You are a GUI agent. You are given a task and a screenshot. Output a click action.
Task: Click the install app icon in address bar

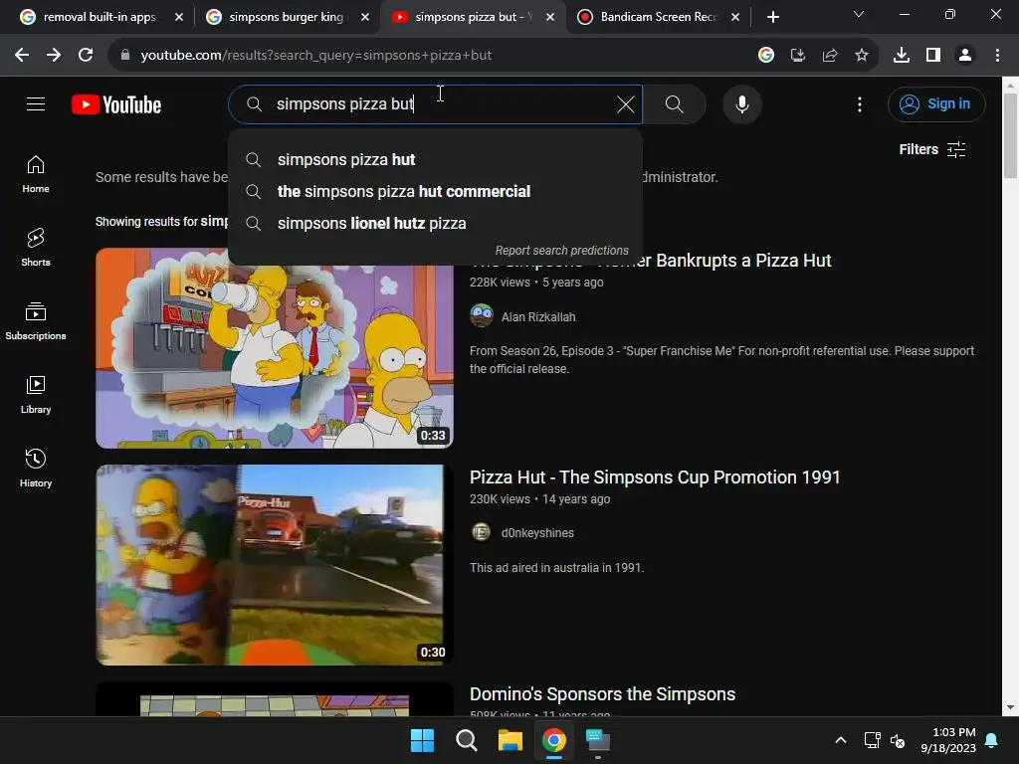(798, 56)
